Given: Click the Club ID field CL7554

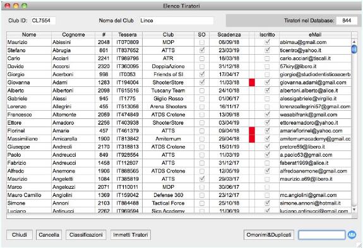Looking at the screenshot, I should click(44, 21).
